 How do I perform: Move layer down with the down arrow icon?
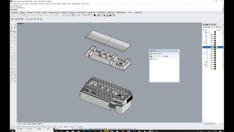(x=214, y=27)
